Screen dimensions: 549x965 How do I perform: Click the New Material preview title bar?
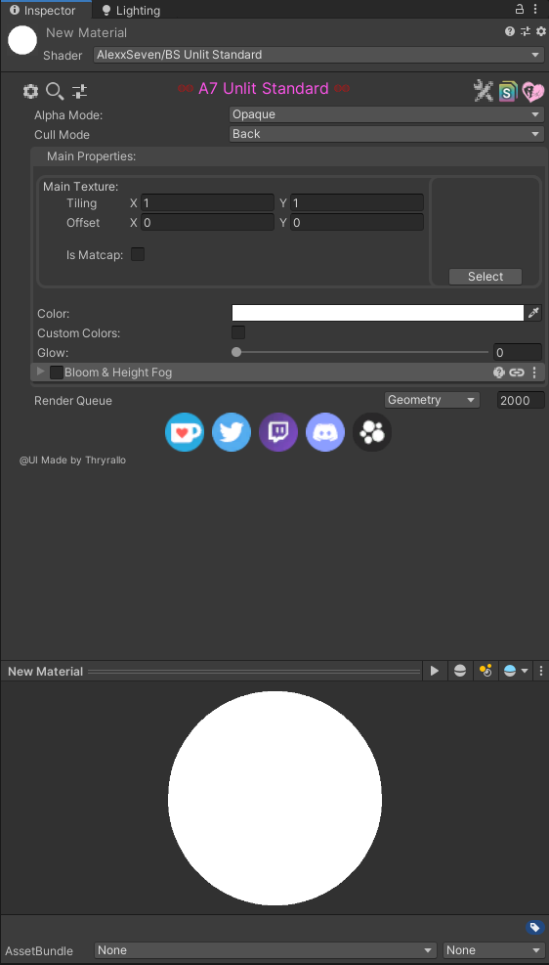pyautogui.click(x=211, y=671)
